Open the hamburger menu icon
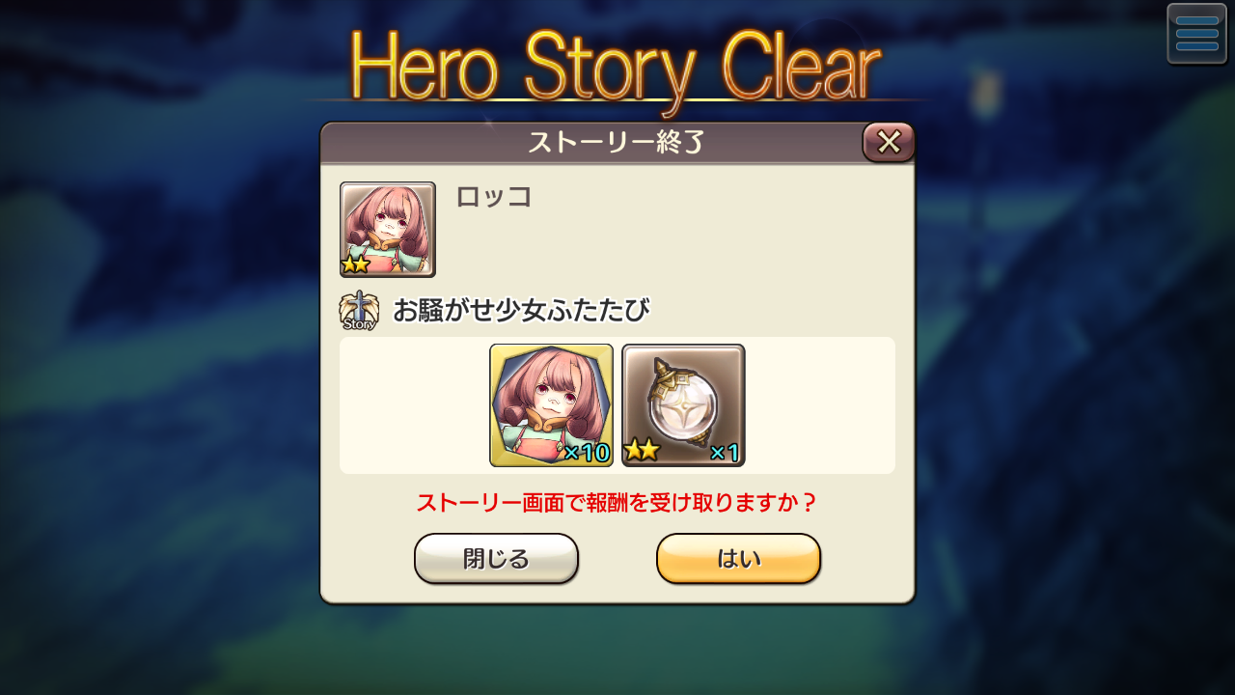The image size is (1235, 695). [1196, 34]
